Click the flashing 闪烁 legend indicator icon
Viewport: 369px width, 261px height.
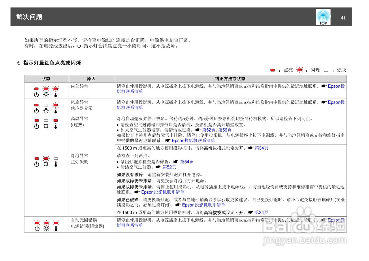[x=300, y=70]
